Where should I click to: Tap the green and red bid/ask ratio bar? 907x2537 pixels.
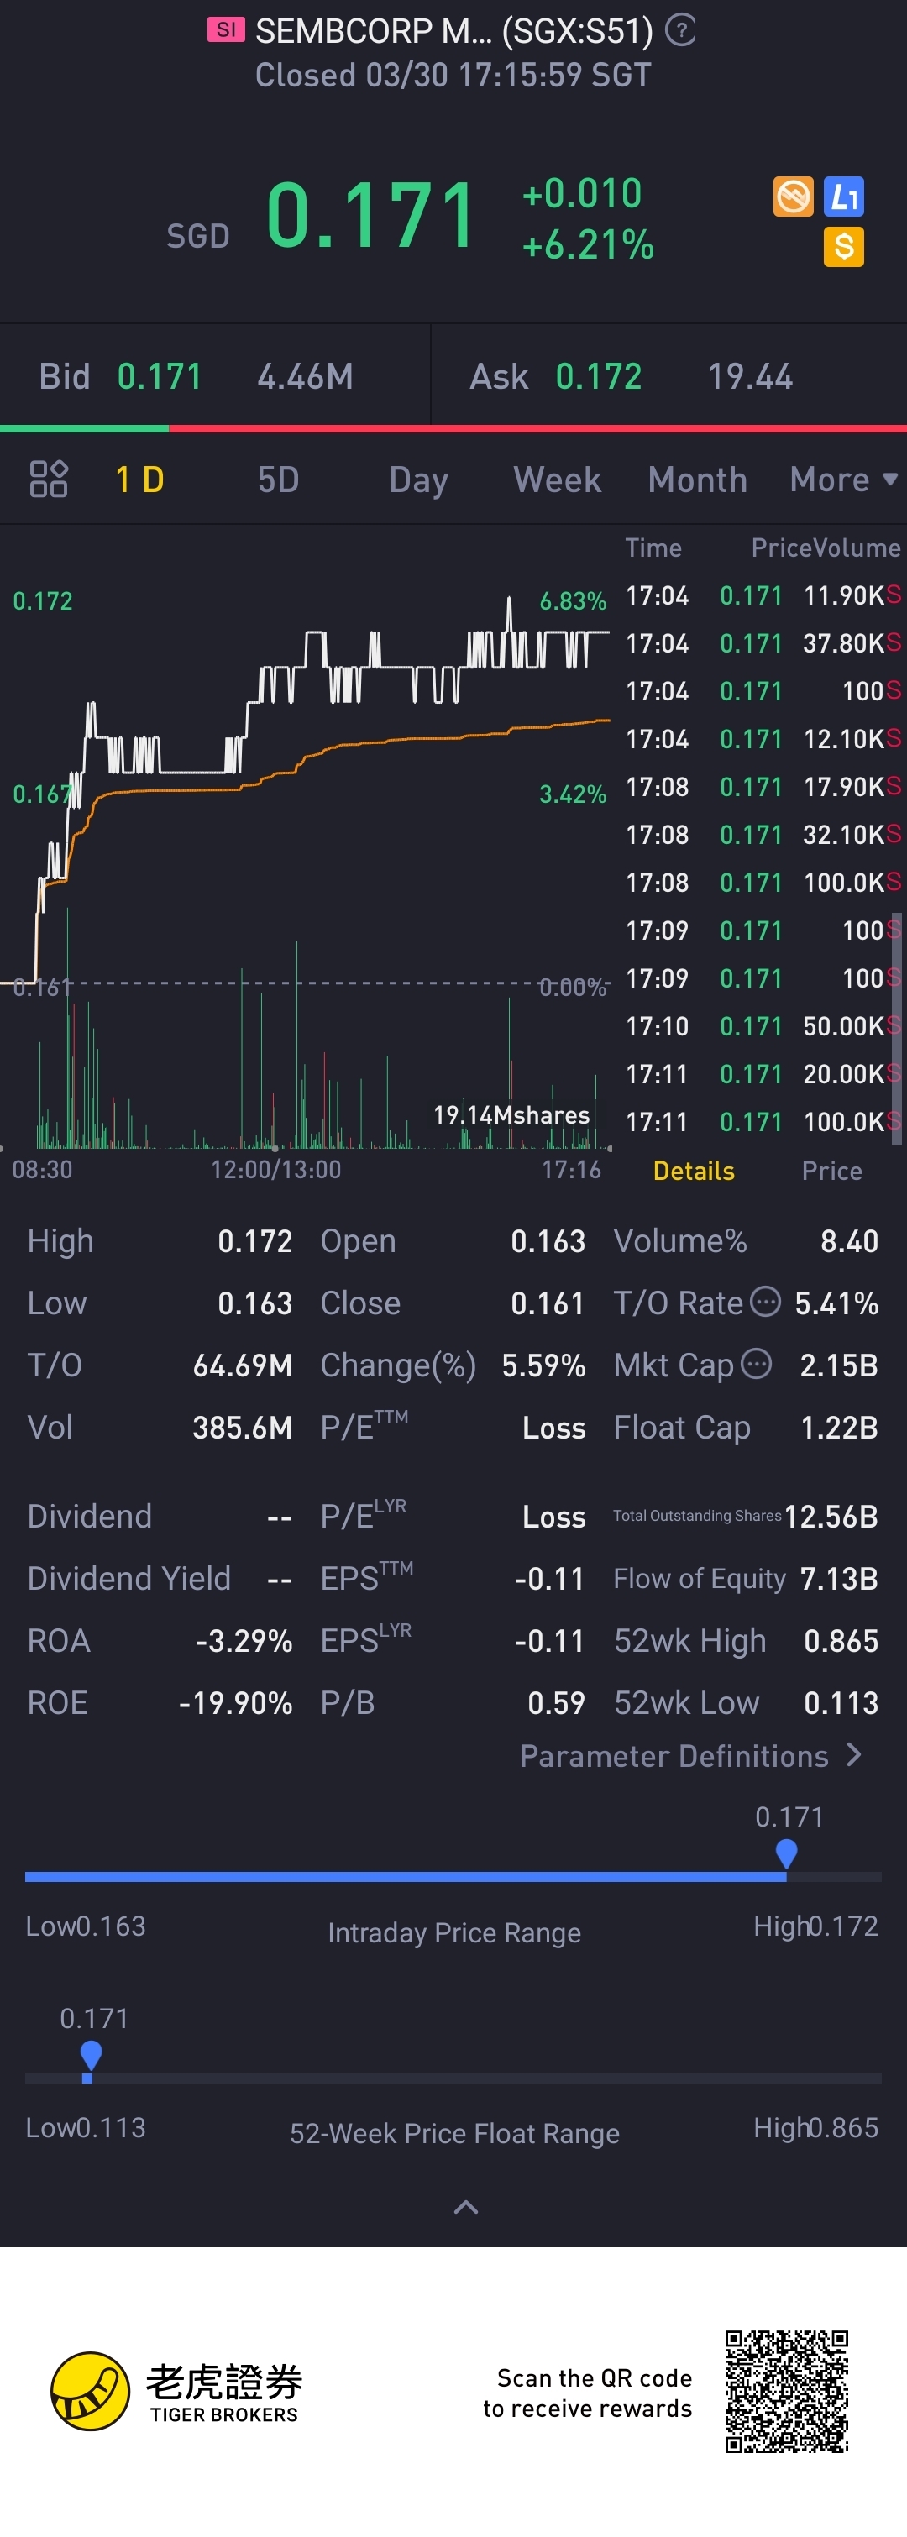(x=453, y=428)
